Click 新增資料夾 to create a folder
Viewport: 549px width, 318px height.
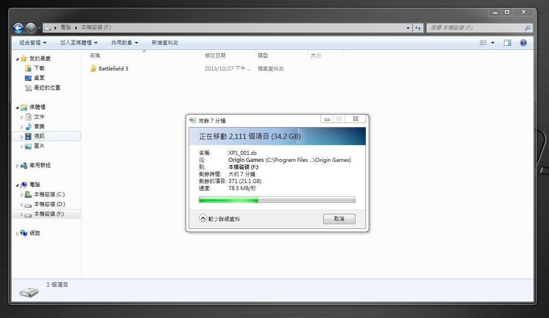pyautogui.click(x=165, y=43)
